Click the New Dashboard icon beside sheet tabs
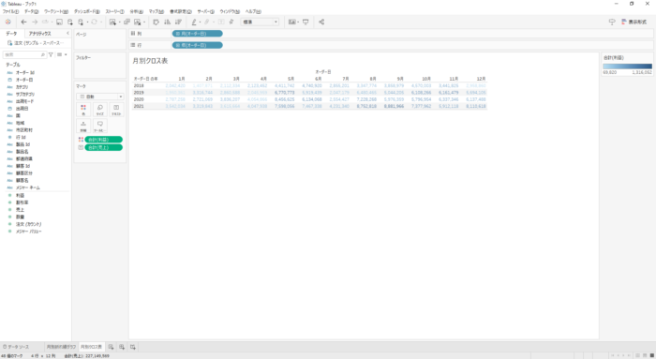 122,347
